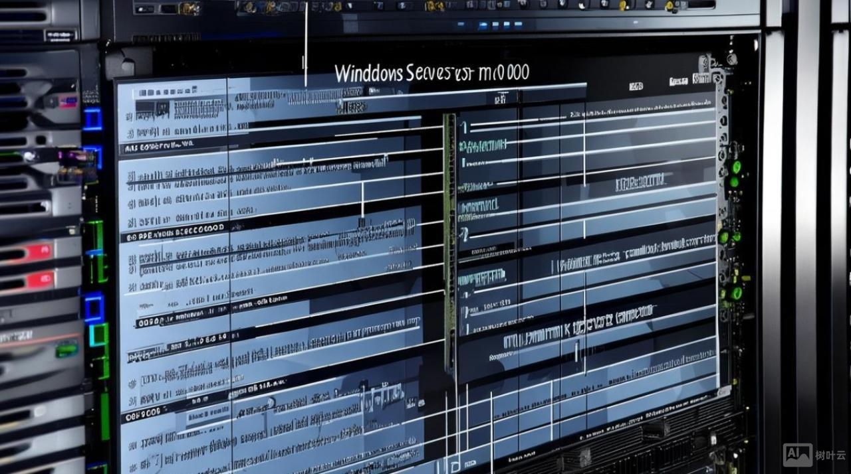
Task: Click the number 2 row in right panel
Action: 465,234
